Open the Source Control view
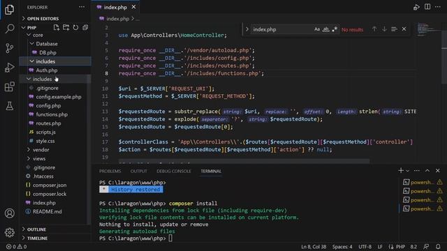Screen dimensions: 447x251 pyautogui.click(x=9, y=48)
